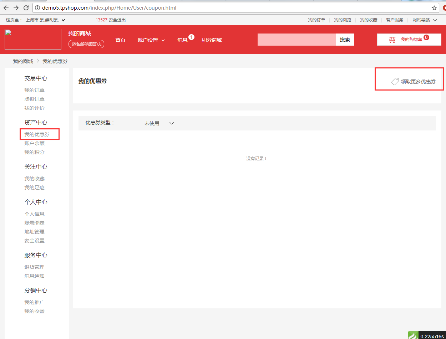Open the 账户设置 dropdown menu
The image size is (446, 339).
click(151, 40)
